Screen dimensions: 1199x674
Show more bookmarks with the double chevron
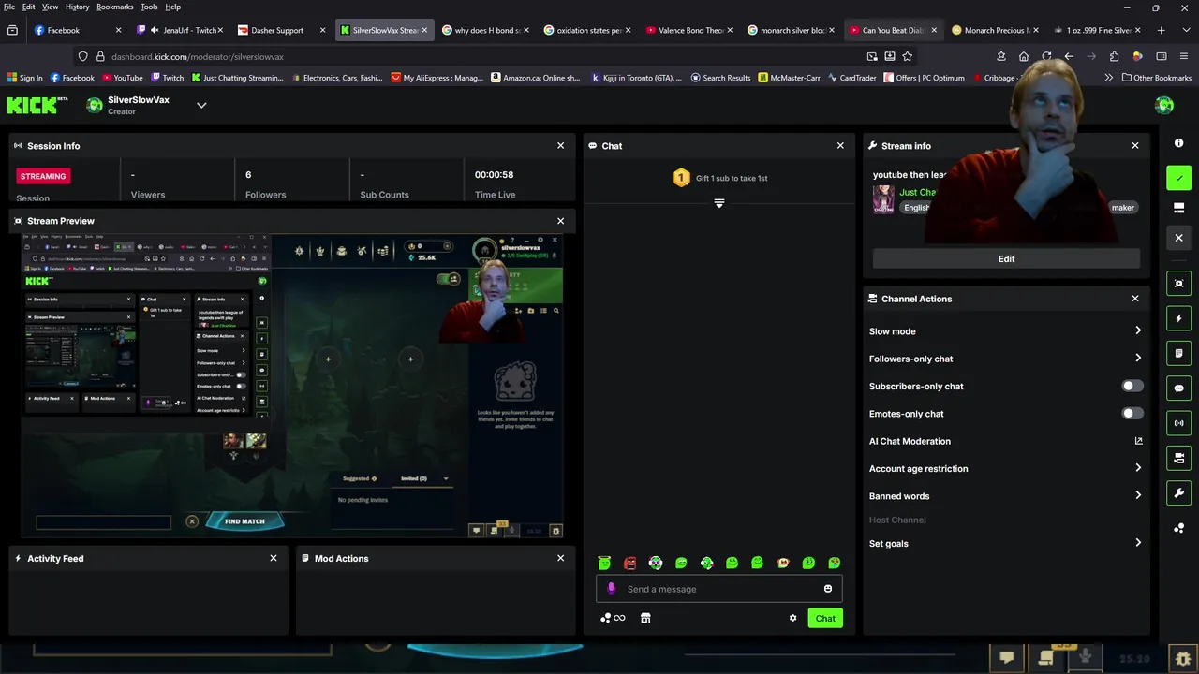point(1109,78)
